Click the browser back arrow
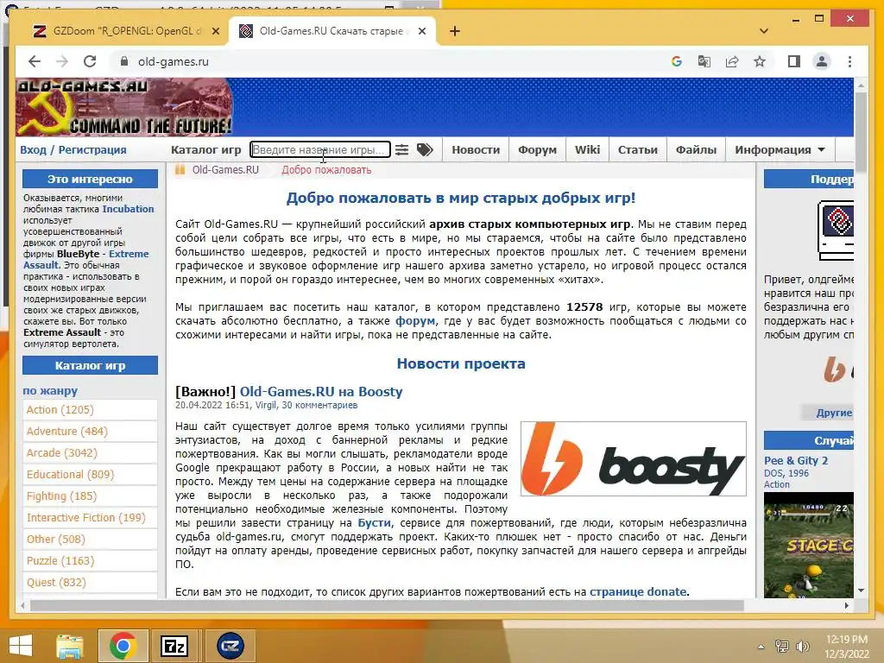The height and width of the screenshot is (663, 884). 35,61
